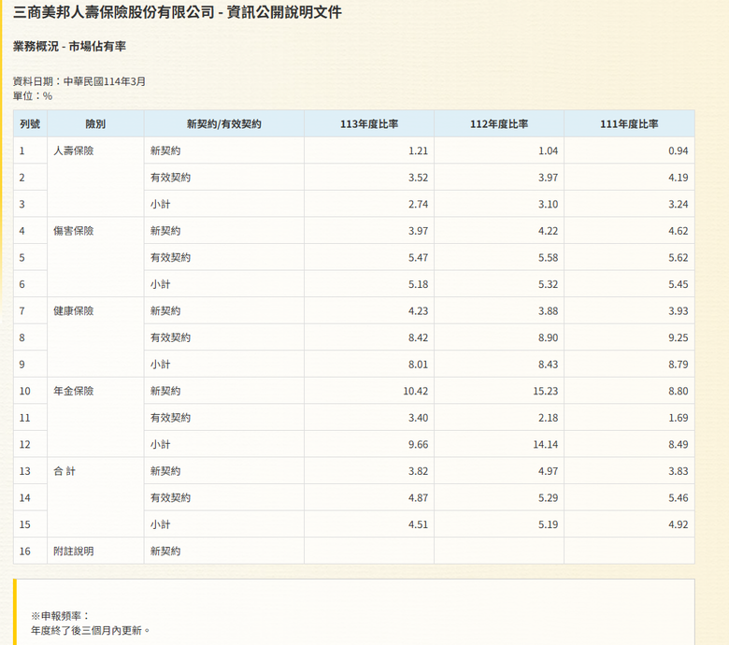Viewport: 729px width, 645px height.
Task: Click value 10.42 in row 10
Action: tap(416, 391)
